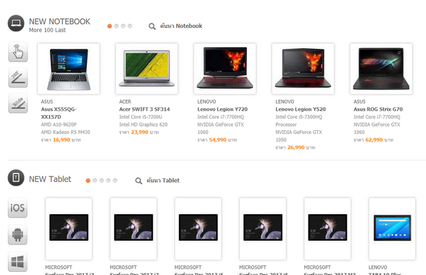Go to fourth notebook carousel page dot
This screenshot has width=426, height=275.
(x=130, y=26)
